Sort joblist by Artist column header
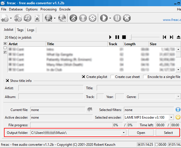The width and height of the screenshot is (181, 148). click(27, 44)
